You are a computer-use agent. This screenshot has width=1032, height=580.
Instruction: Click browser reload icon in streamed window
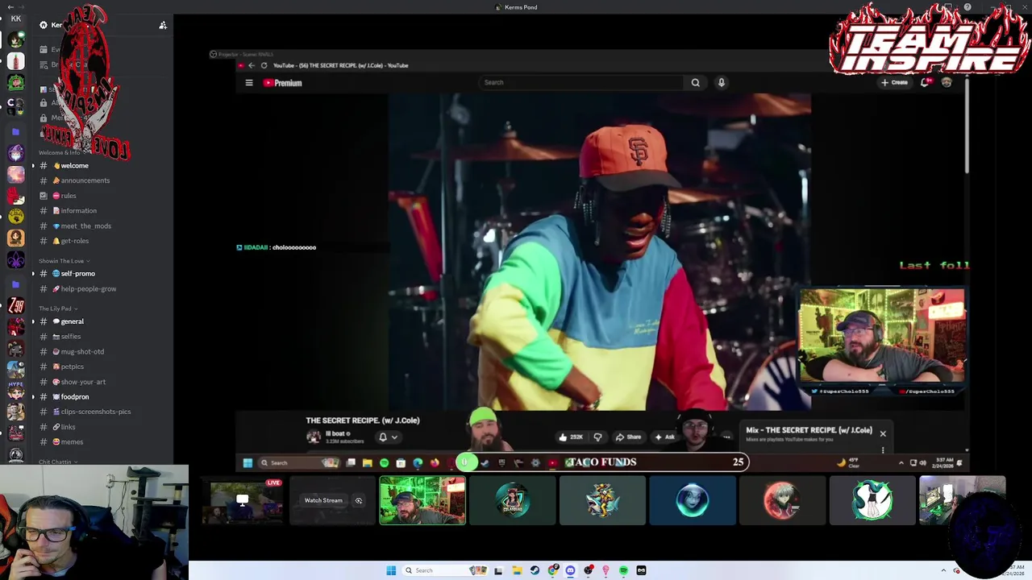(264, 65)
